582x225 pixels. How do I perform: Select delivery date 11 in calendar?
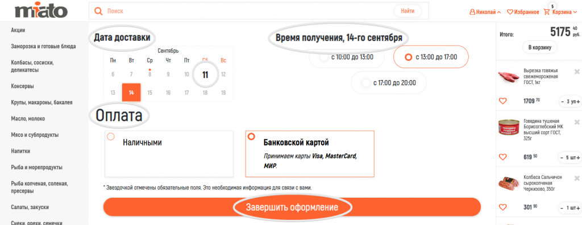click(x=205, y=74)
